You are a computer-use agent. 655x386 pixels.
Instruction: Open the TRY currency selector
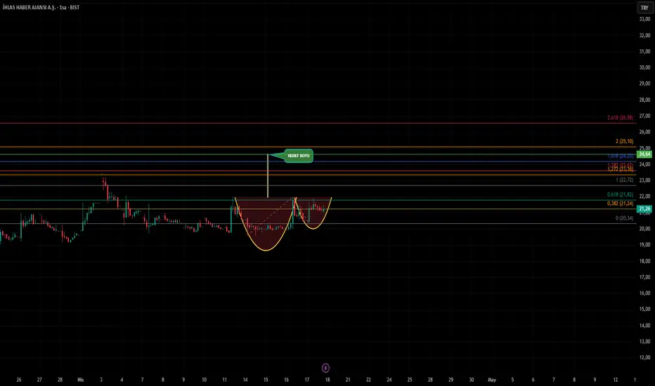pos(644,8)
